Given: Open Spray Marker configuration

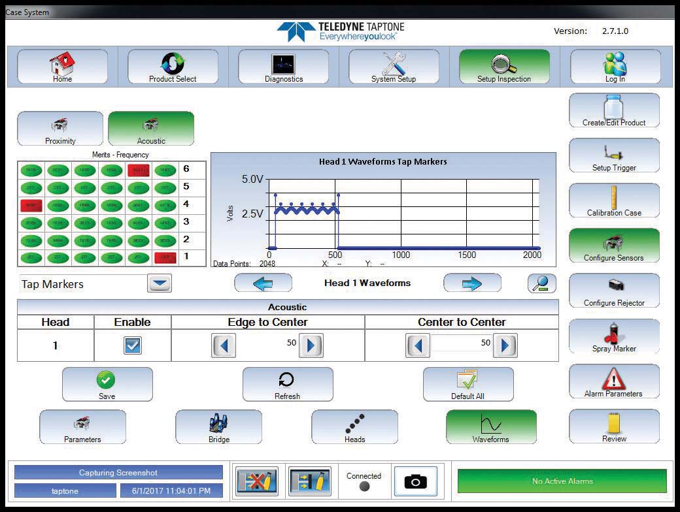Looking at the screenshot, I should tap(614, 336).
